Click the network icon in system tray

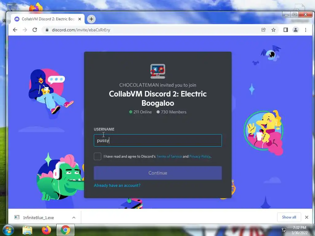click(x=284, y=230)
